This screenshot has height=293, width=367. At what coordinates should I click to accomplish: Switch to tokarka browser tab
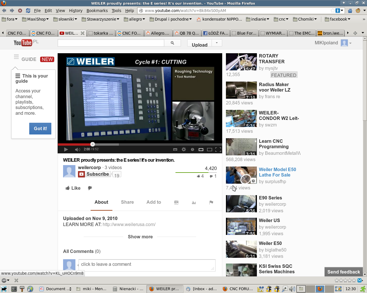click(101, 33)
